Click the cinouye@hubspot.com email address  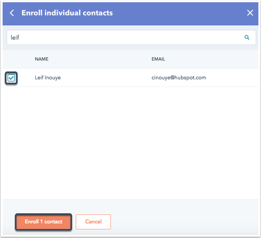(x=179, y=78)
